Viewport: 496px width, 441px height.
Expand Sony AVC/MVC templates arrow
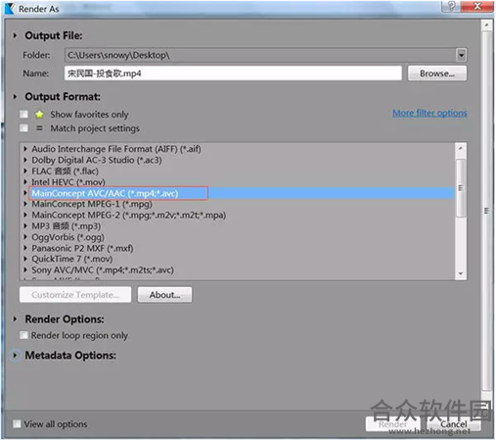coord(25,270)
